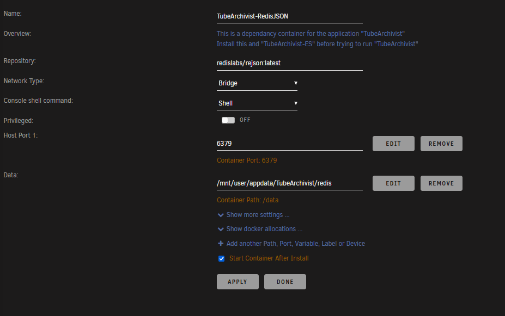The height and width of the screenshot is (316, 505).
Task: Click the Done button
Action: coord(285,282)
